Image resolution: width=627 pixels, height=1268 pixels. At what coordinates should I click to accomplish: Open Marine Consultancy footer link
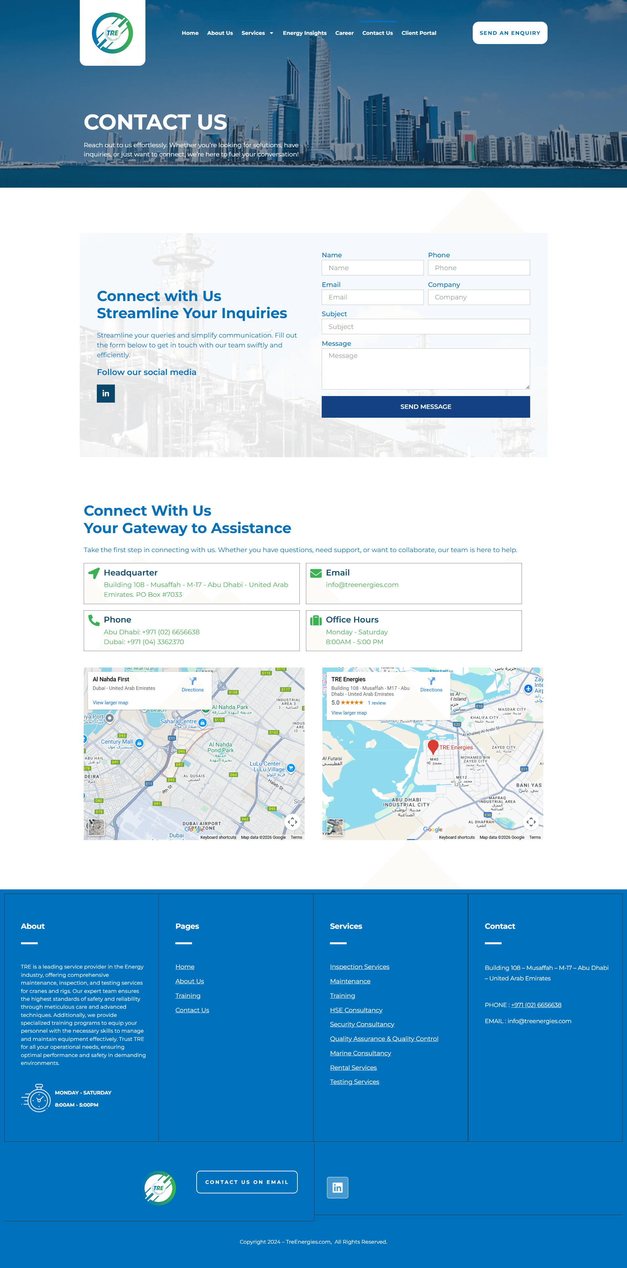tap(360, 1053)
